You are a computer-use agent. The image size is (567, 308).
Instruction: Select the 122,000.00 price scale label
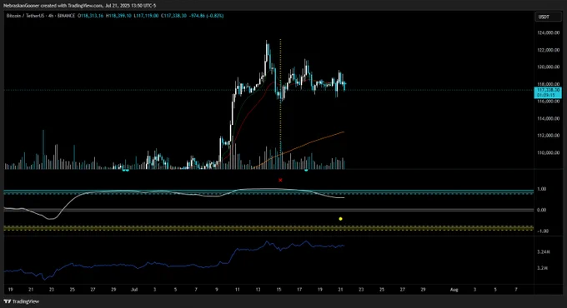548,50
